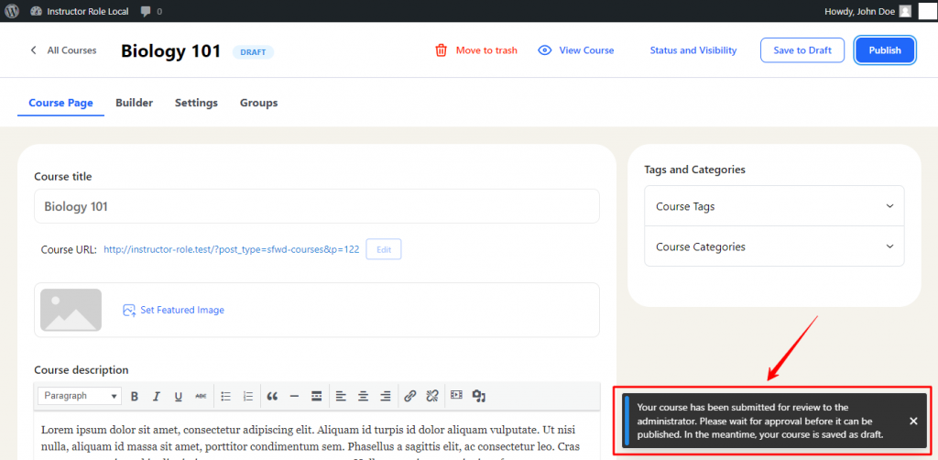
Task: Move the course to trash
Action: click(475, 50)
